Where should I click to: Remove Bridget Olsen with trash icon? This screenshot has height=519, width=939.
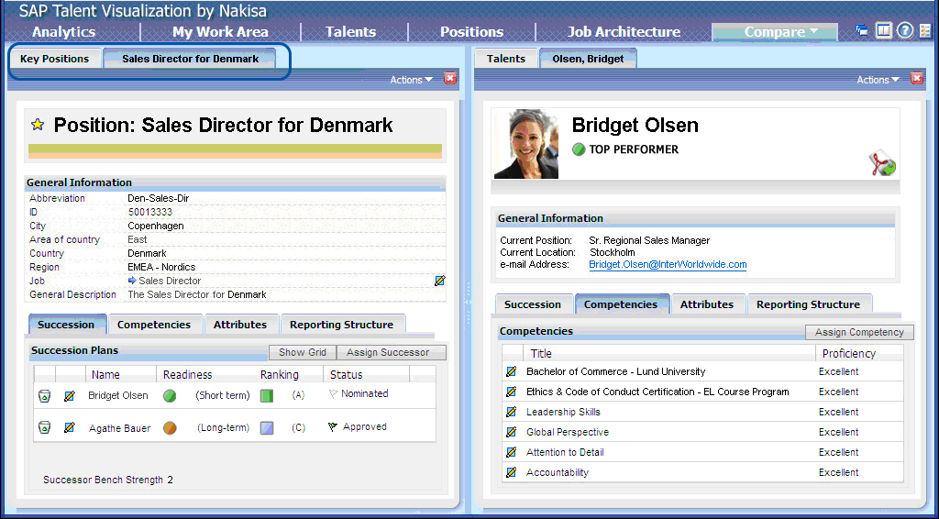tap(44, 396)
